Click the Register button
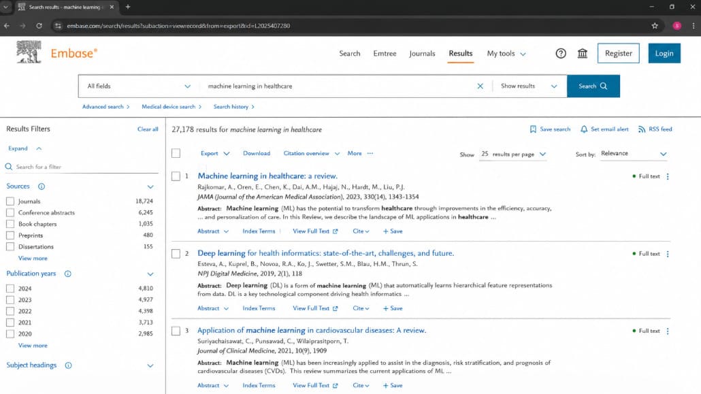The image size is (701, 394). pyautogui.click(x=618, y=53)
